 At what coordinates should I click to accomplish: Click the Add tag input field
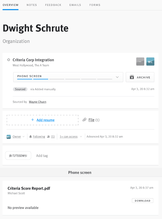click(x=42, y=155)
